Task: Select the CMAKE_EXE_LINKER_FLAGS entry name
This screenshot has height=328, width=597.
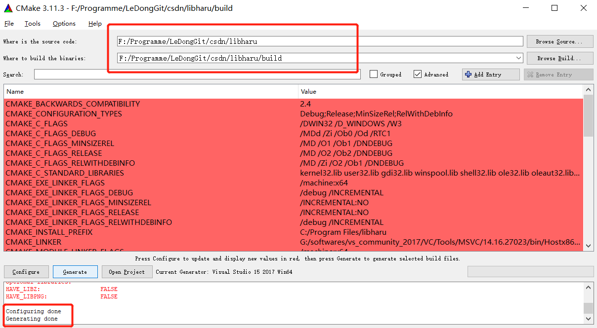Action: pos(55,183)
